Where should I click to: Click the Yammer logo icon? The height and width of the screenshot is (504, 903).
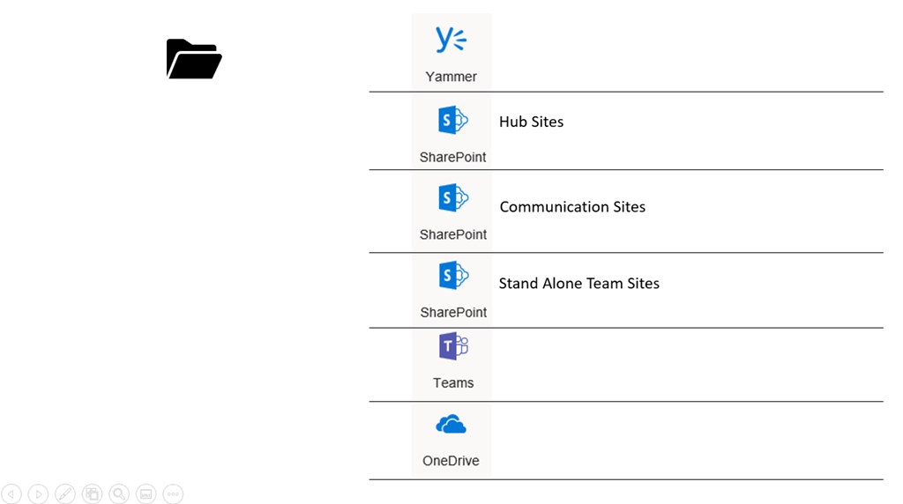tap(451, 40)
